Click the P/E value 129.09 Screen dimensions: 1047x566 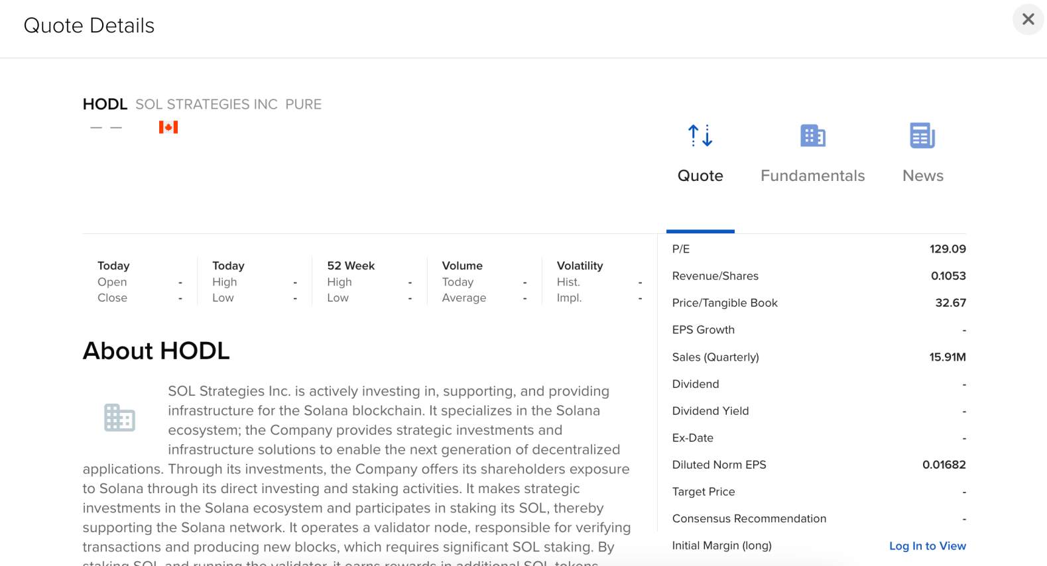(x=948, y=249)
